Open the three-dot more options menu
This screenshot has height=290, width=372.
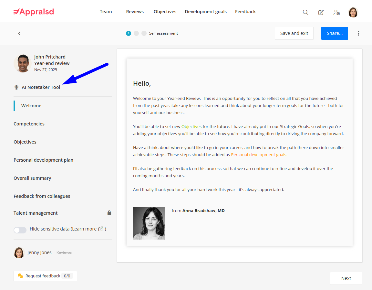pyautogui.click(x=358, y=33)
